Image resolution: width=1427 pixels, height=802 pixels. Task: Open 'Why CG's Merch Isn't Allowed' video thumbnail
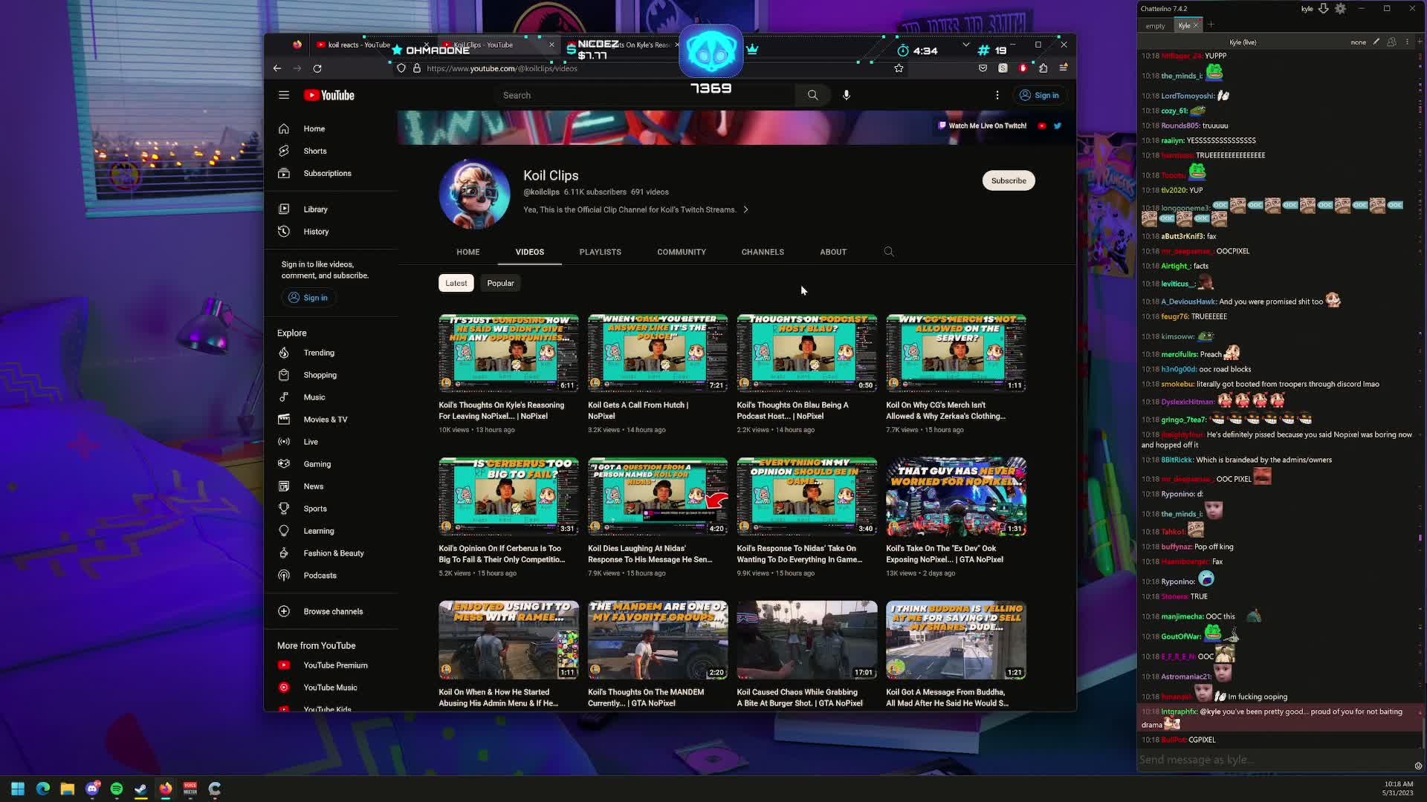[956, 353]
